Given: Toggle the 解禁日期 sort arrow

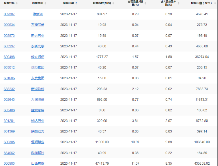Looking at the screenshot, I should click(x=76, y=3).
